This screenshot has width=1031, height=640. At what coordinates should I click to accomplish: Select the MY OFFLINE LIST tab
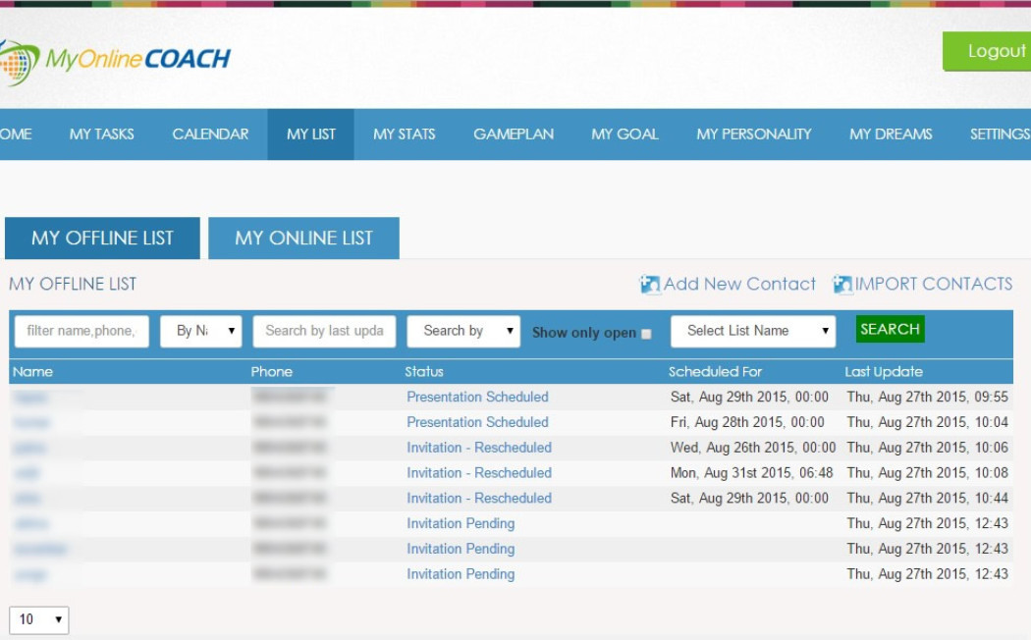[x=102, y=239]
